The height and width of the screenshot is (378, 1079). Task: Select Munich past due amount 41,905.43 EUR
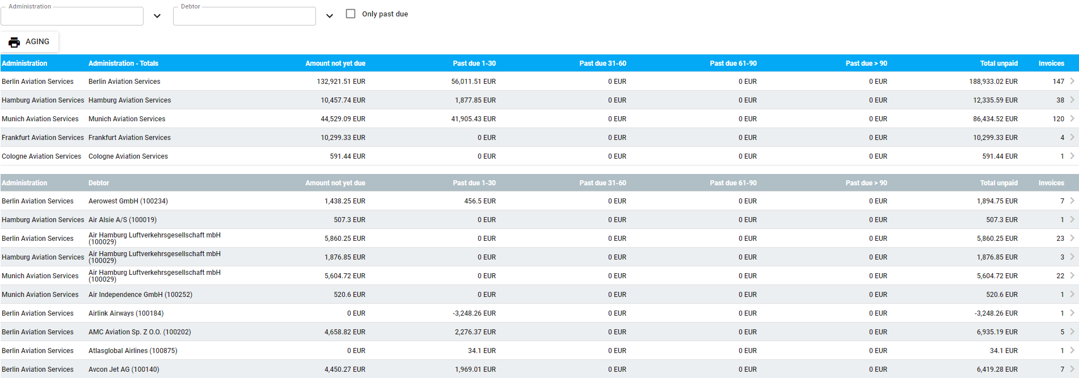[474, 119]
